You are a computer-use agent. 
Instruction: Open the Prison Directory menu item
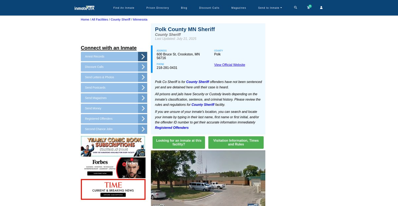point(158,8)
